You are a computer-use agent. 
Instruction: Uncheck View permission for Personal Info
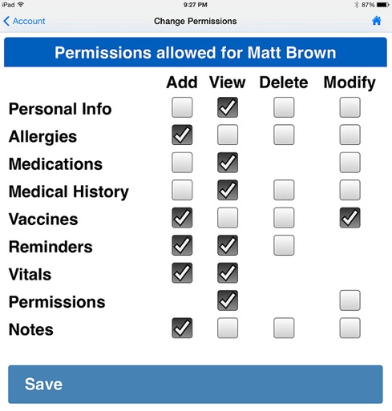pos(228,107)
